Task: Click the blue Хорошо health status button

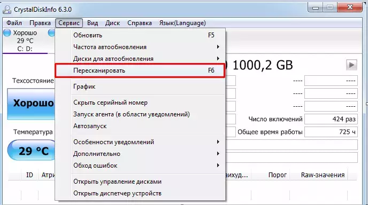Action: (x=31, y=104)
